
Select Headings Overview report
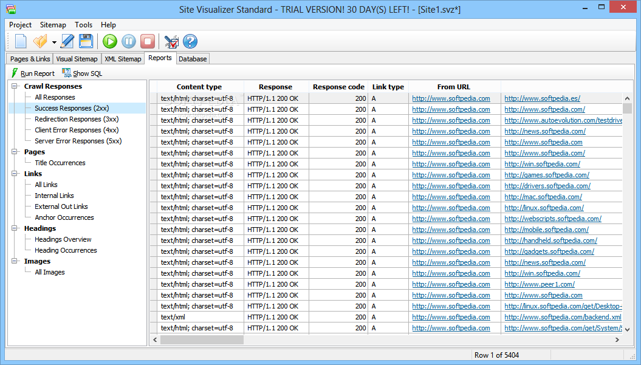tap(63, 239)
